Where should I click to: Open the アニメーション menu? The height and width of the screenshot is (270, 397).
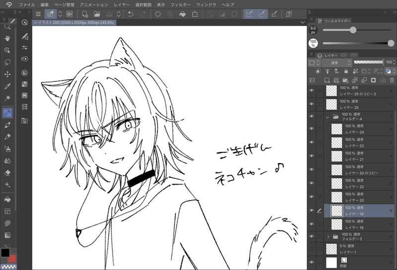pos(94,4)
